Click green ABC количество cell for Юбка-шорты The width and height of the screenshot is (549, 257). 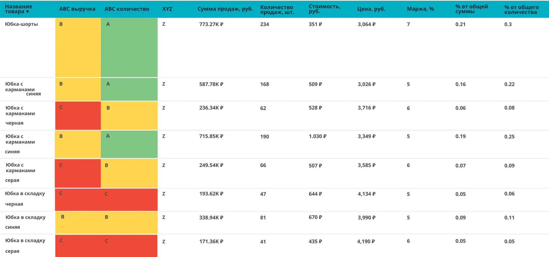tap(129, 47)
